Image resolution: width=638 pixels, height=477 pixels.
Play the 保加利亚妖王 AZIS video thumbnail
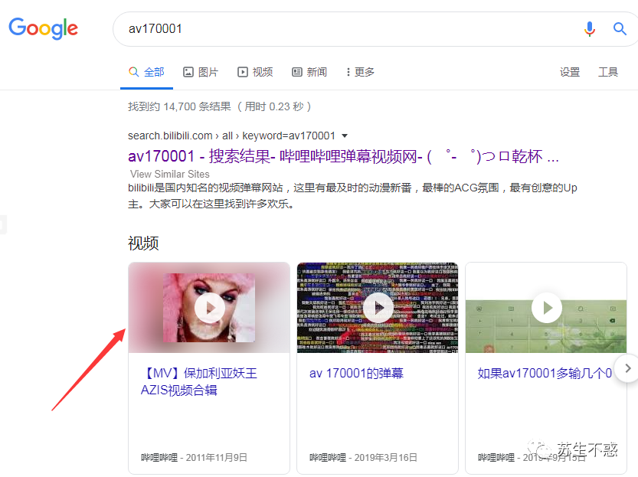tap(209, 308)
